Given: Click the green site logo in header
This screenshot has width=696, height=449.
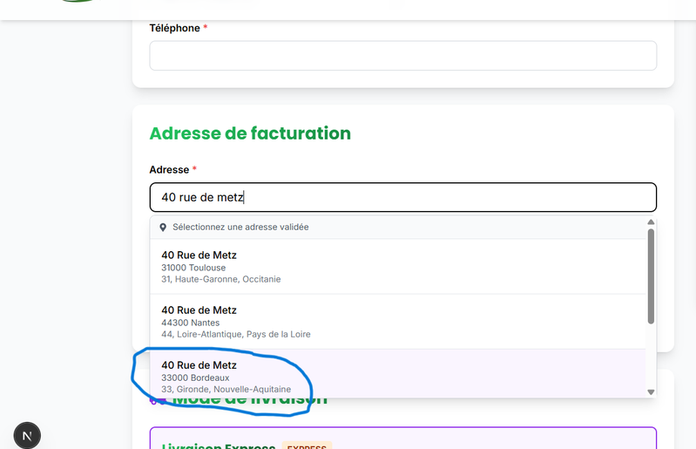Looking at the screenshot, I should pyautogui.click(x=80, y=2).
